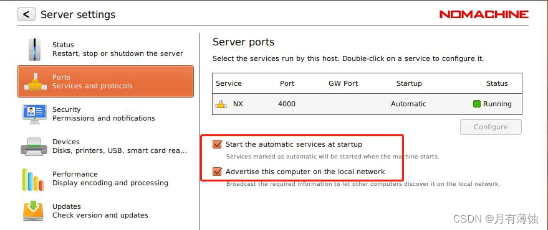Click the Configure button
548x230 pixels.
click(491, 127)
